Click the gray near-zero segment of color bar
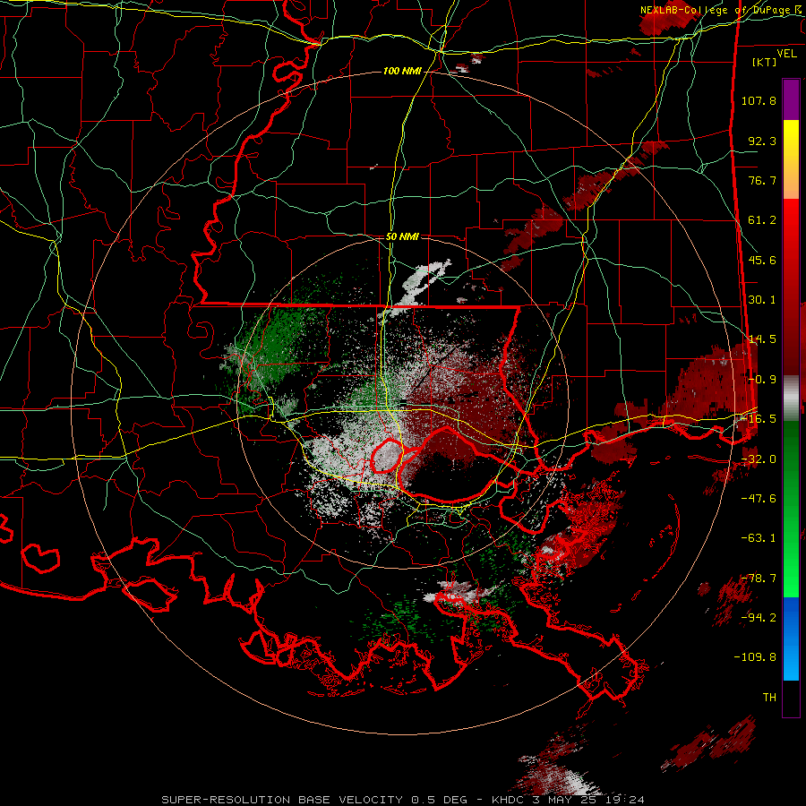The height and width of the screenshot is (806, 806). pos(791,399)
